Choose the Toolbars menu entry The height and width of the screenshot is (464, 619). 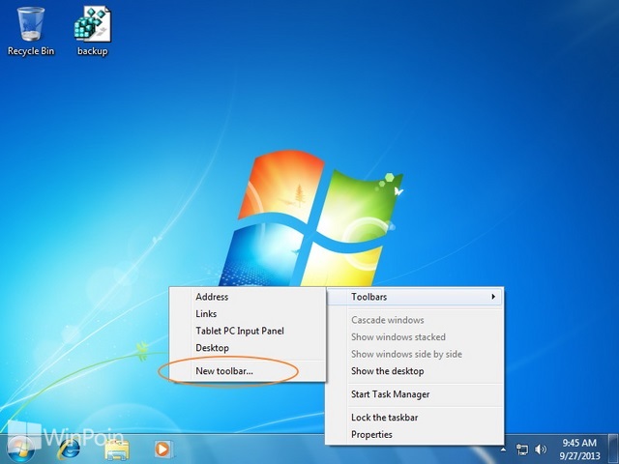click(415, 297)
